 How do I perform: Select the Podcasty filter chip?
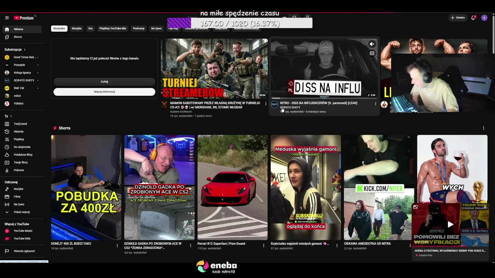[x=139, y=29]
